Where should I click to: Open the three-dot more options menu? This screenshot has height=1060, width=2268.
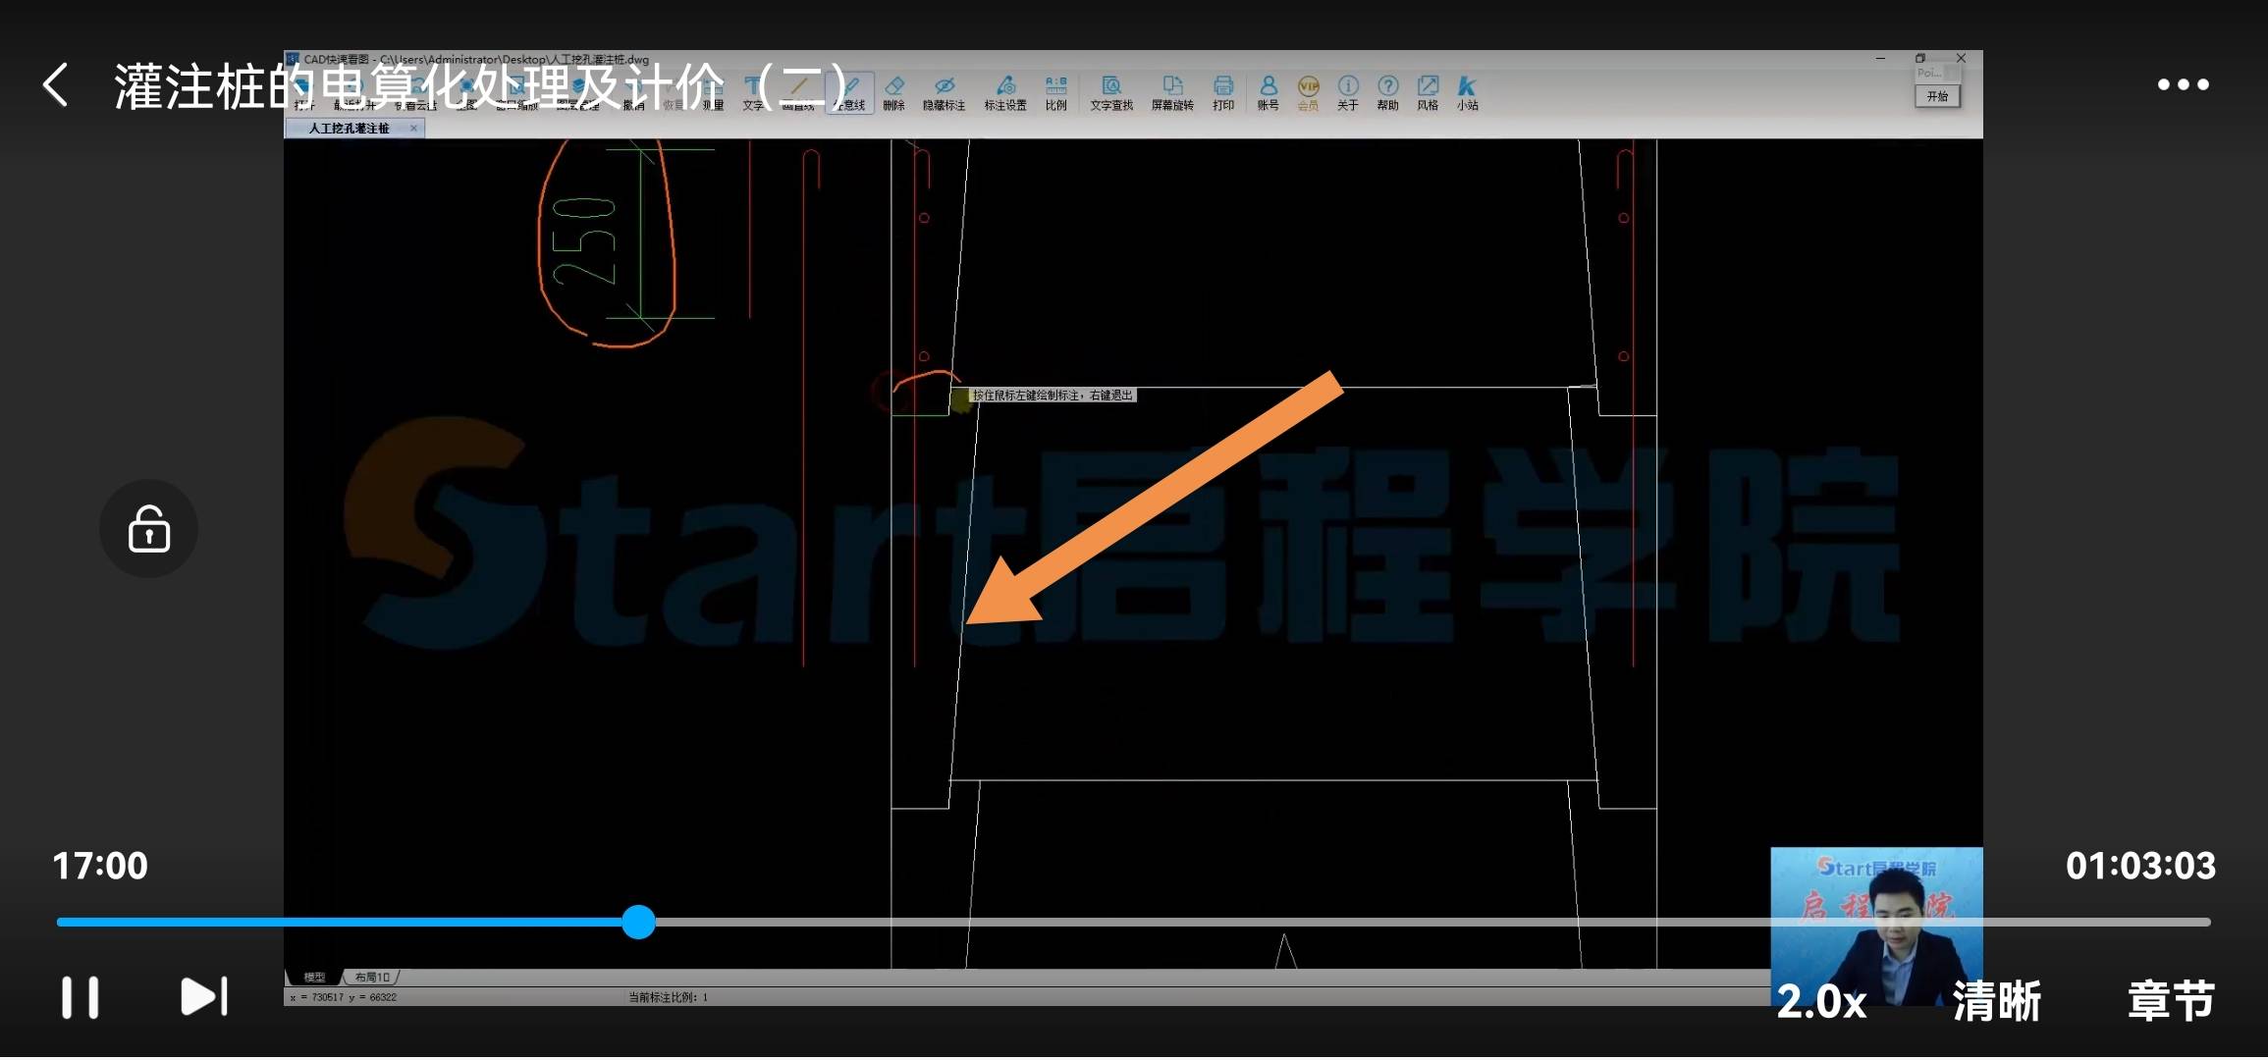2183,85
